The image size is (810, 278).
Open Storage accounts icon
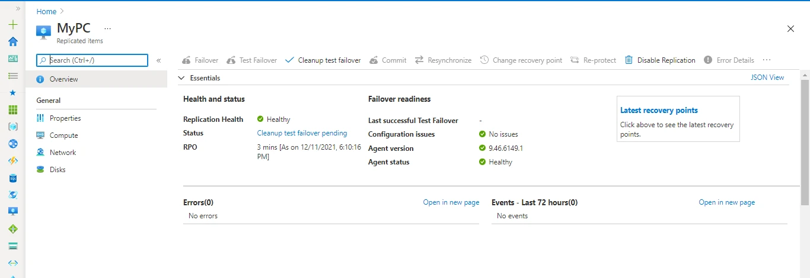coord(12,246)
